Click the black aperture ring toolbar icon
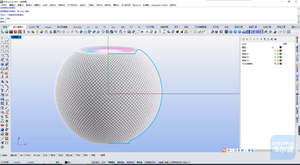Viewport: 300px width, 165px height. coord(226,32)
